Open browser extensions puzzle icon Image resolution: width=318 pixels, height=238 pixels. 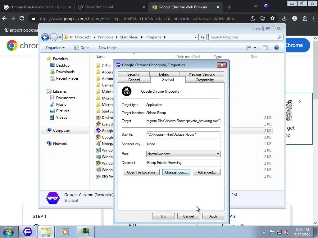(x=305, y=18)
